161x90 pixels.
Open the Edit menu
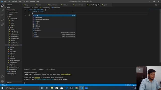[x=9, y=1]
